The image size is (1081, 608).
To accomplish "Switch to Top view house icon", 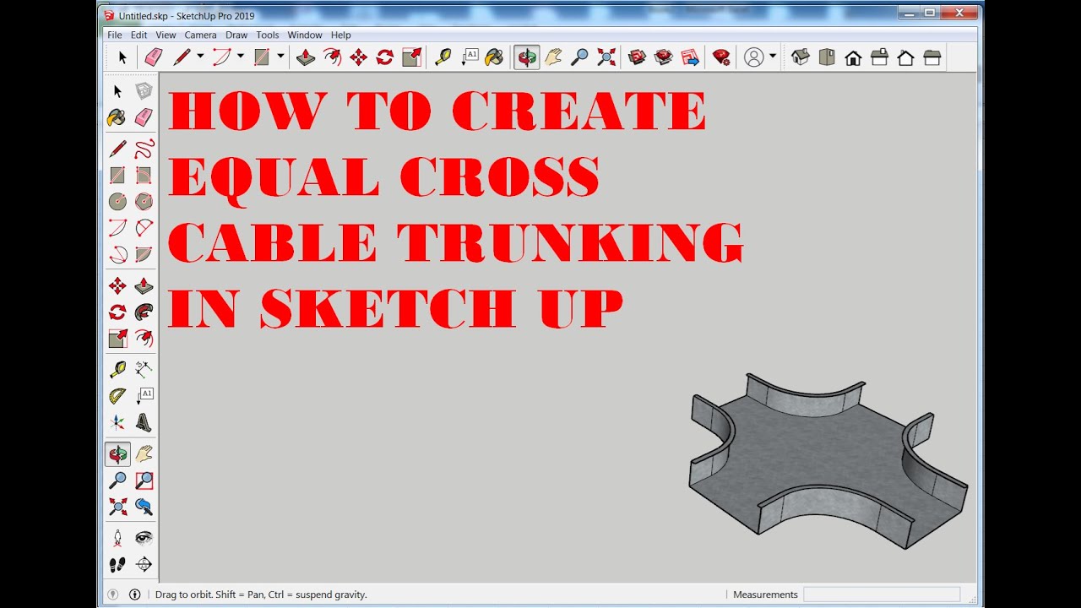I will (x=827, y=57).
